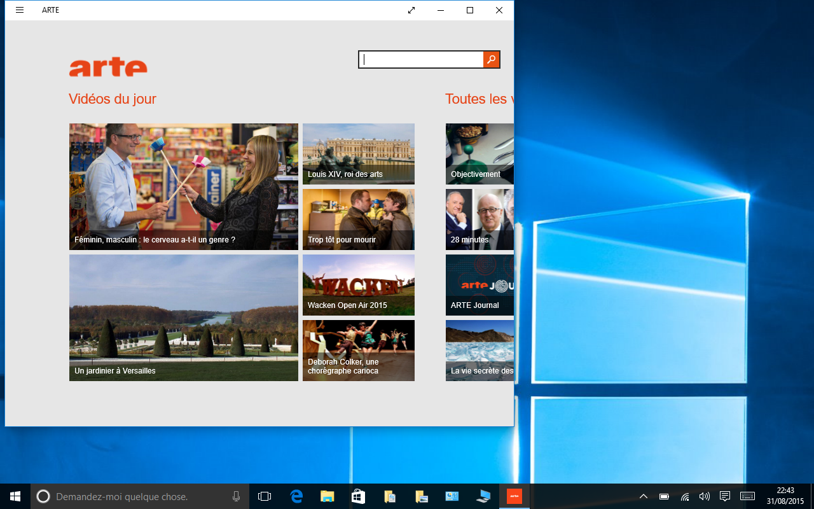The height and width of the screenshot is (509, 814).
Task: Click the ARTE search input field
Action: pos(421,60)
